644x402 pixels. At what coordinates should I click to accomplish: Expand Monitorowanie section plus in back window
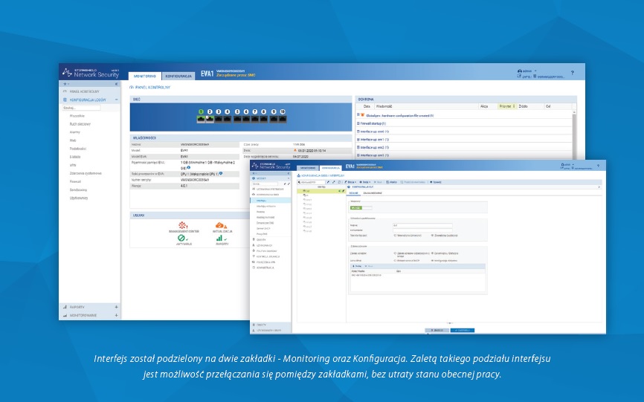point(116,316)
